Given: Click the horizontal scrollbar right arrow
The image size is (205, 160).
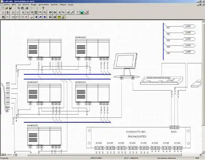Looking at the screenshot, I should [201, 155].
